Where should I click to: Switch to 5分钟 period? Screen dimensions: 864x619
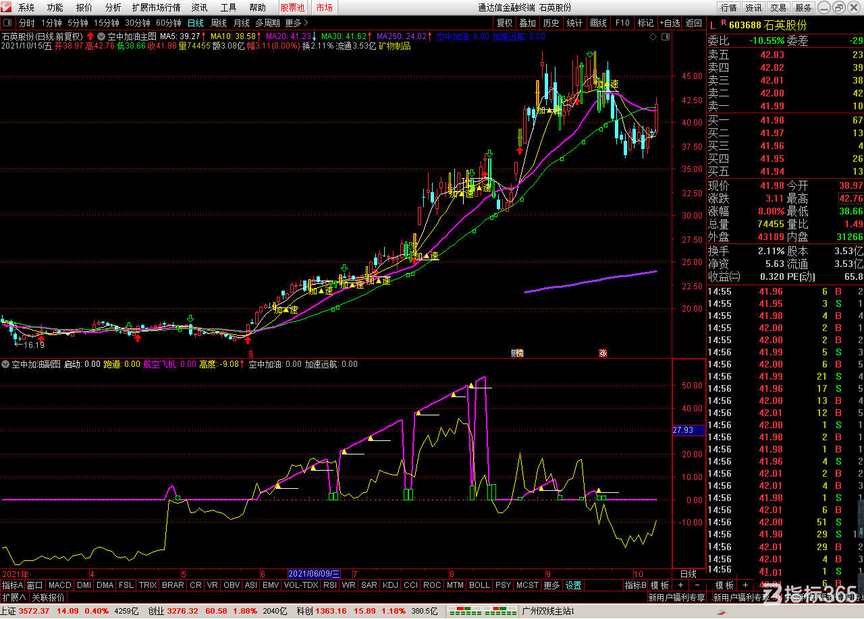(78, 23)
